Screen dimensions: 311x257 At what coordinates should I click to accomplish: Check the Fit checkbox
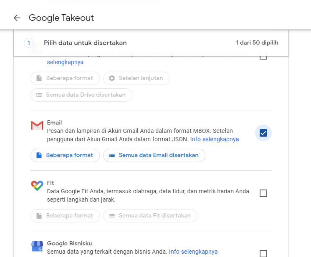(263, 193)
